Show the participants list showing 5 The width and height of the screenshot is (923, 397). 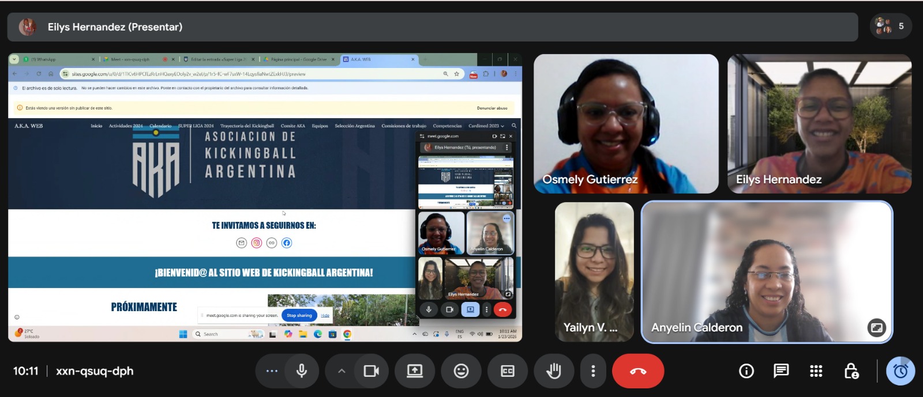click(x=890, y=27)
